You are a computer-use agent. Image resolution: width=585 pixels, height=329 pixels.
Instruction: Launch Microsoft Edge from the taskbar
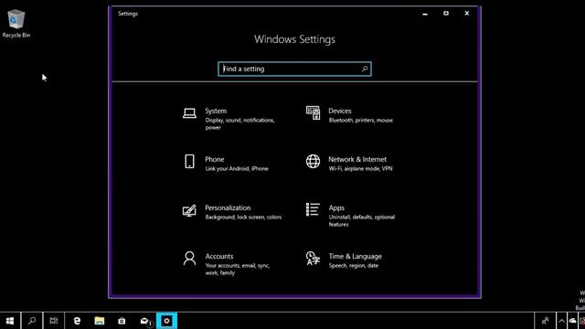[x=77, y=321]
